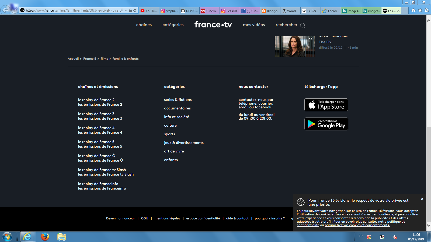Viewport: 431px width, 242px height.
Task: Open art de vivre category
Action: tap(174, 151)
